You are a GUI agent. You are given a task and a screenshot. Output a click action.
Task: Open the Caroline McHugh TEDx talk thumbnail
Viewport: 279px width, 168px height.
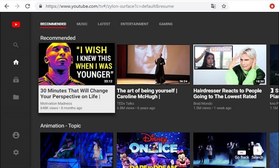153,65
